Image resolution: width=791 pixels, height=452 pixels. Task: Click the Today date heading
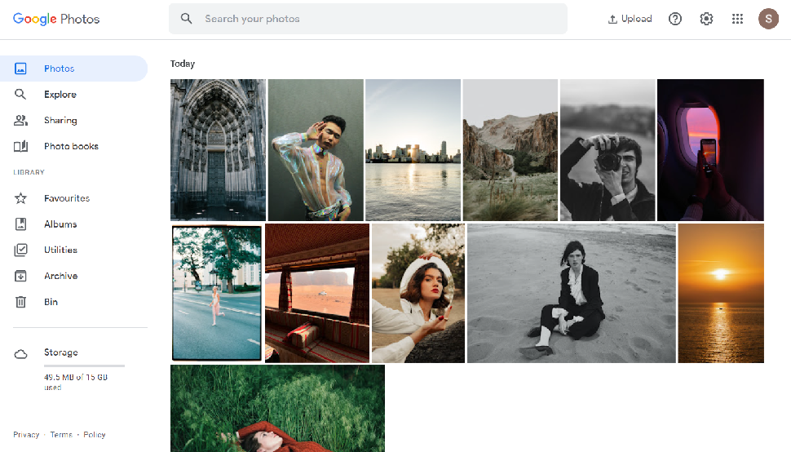(x=183, y=64)
